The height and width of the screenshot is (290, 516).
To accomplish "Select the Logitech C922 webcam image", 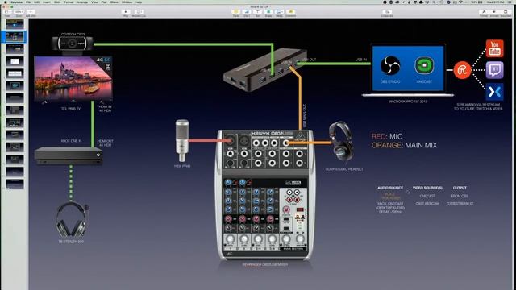I will [73, 43].
